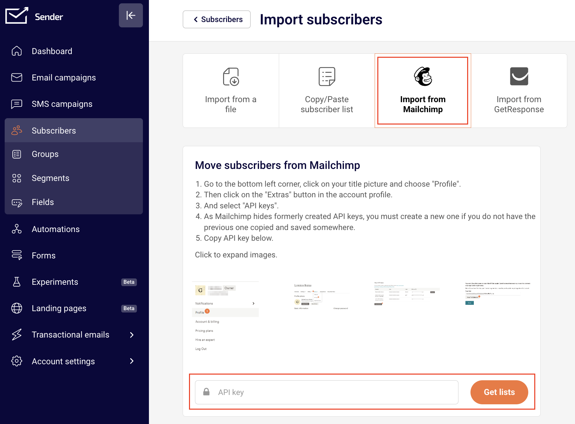The width and height of the screenshot is (575, 424).
Task: Open Groups in the sidebar
Action: [x=45, y=154]
